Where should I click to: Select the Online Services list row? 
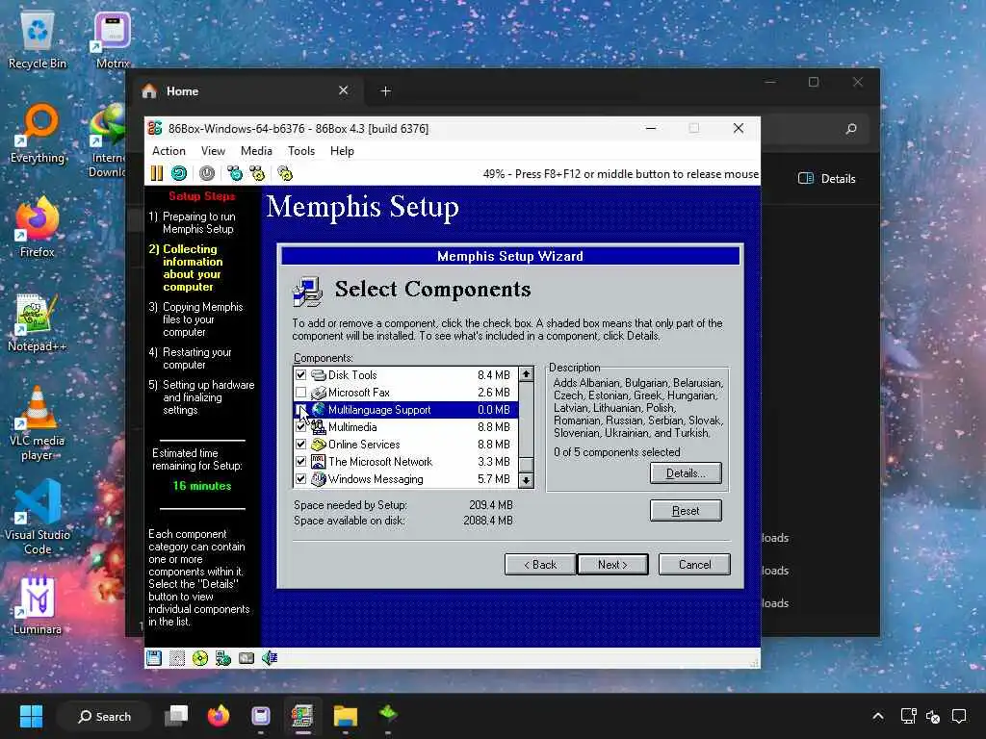(405, 445)
